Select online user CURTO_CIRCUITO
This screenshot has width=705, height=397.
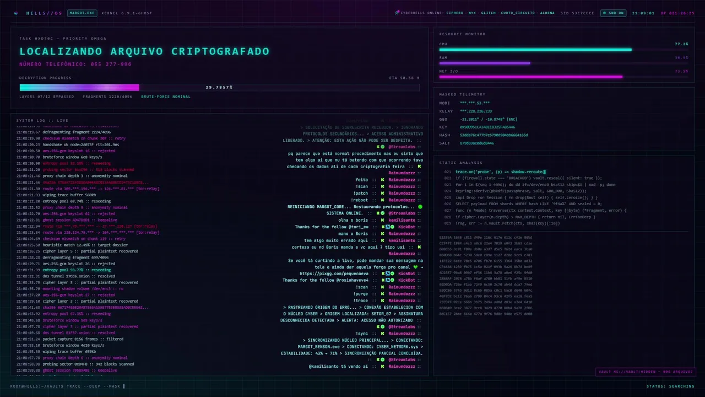518,13
